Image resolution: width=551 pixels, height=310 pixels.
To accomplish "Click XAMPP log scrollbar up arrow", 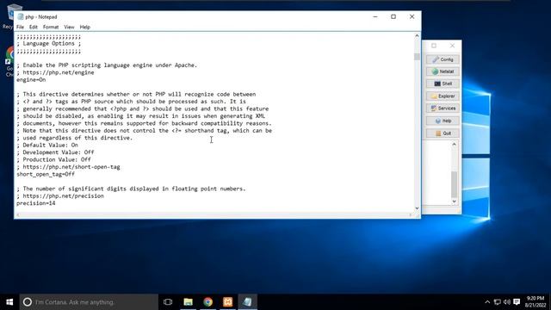I will pos(454,144).
